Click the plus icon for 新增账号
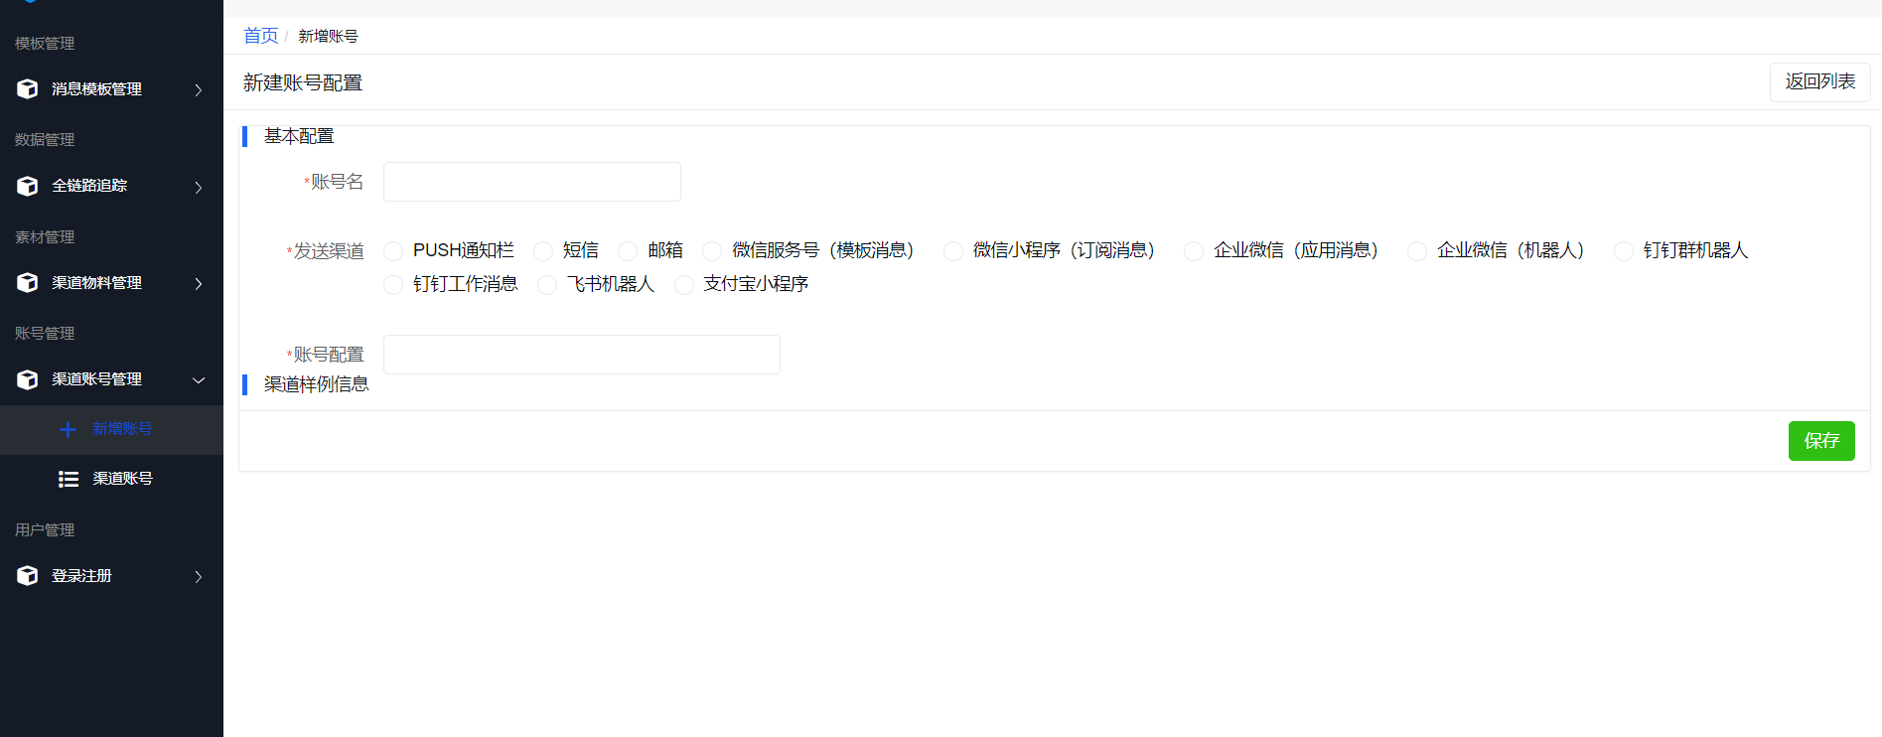The width and height of the screenshot is (1882, 737). click(x=68, y=429)
